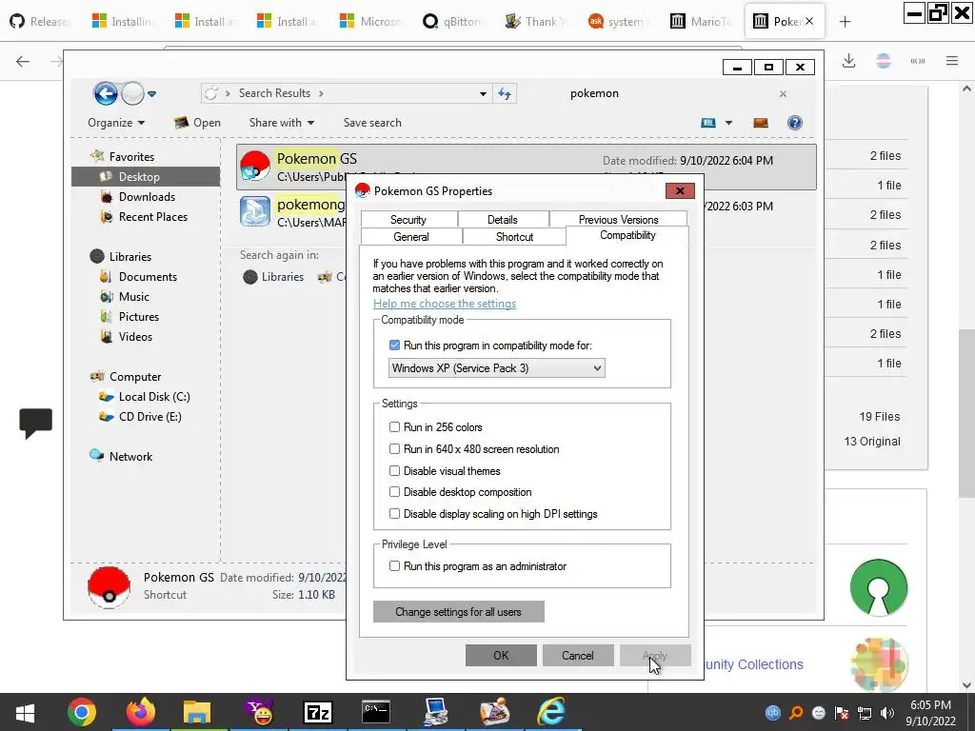The width and height of the screenshot is (975, 731).
Task: Uncheck Run this program in compatibility mode
Action: point(394,345)
